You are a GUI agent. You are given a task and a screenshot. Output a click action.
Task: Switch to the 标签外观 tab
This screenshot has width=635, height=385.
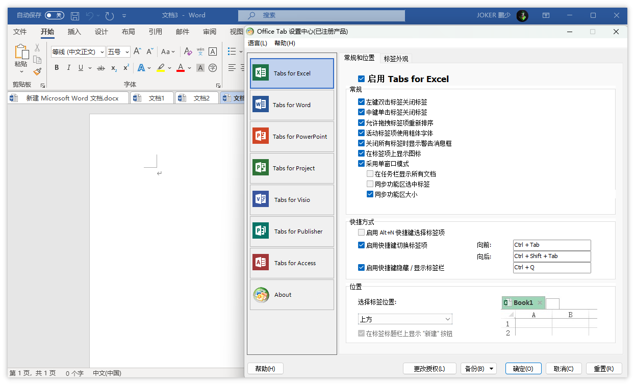(x=396, y=59)
